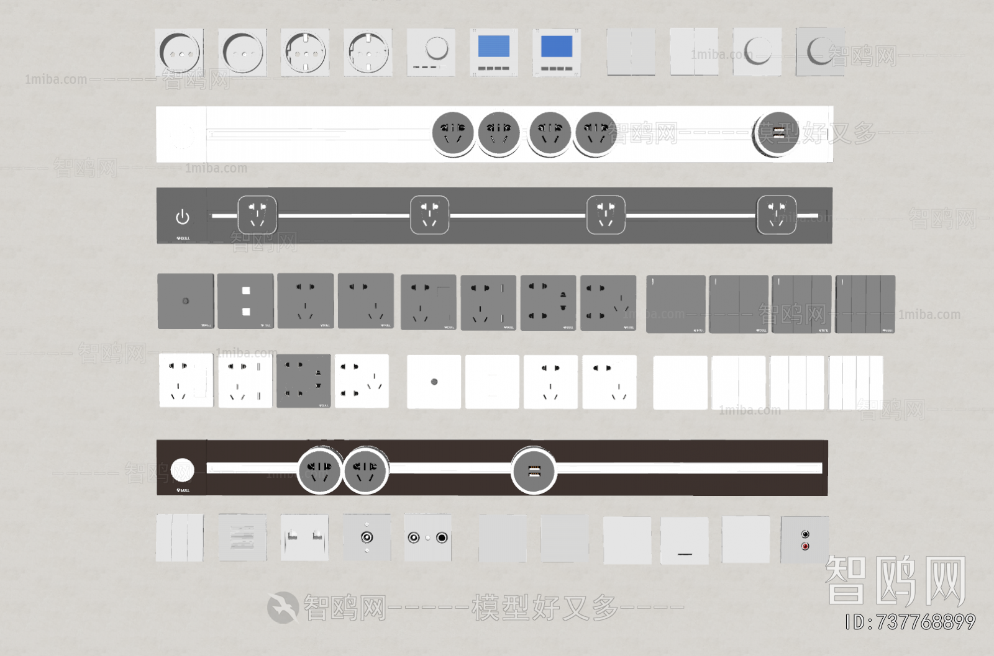Toggle the white four-gang rocker switch

click(855, 383)
